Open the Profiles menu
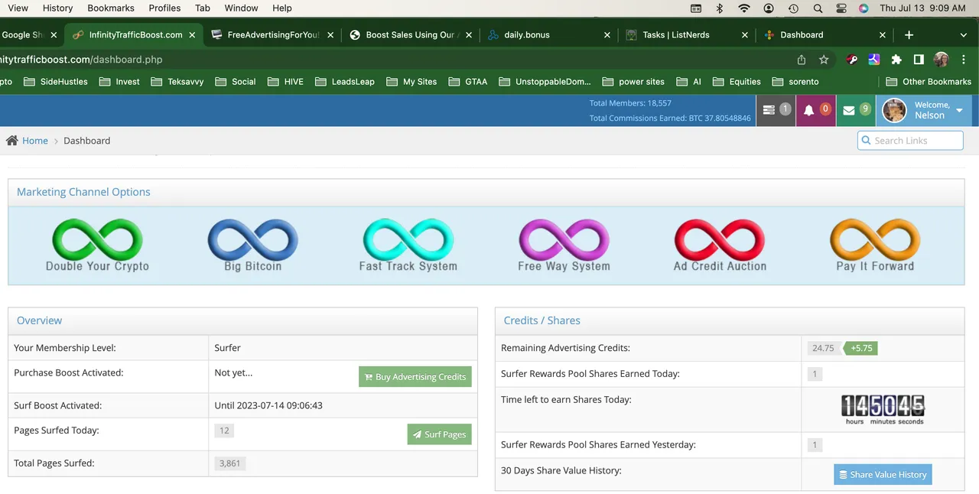The height and width of the screenshot is (494, 979). (164, 8)
